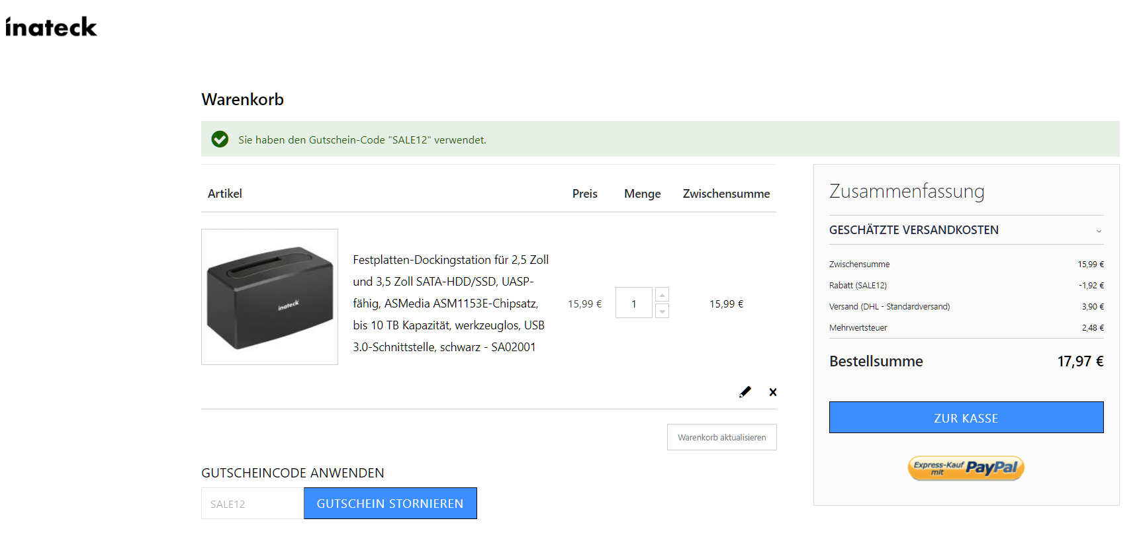Click the Versand (DHL - Standardversand) line
This screenshot has width=1137, height=533.
[x=966, y=306]
